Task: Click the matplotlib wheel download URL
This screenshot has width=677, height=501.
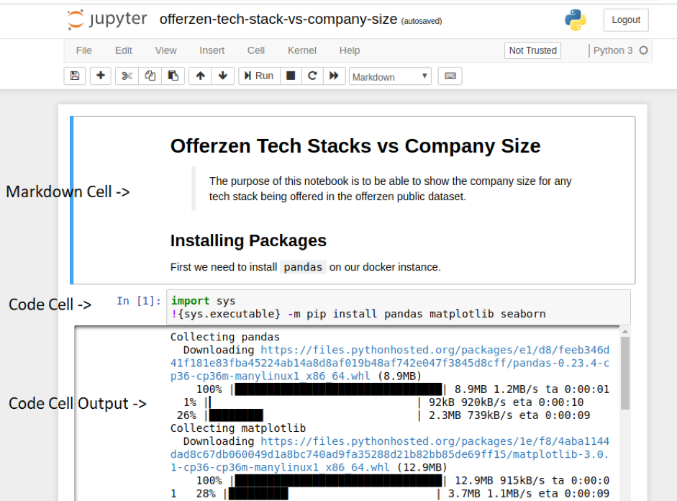Action: pos(389,454)
